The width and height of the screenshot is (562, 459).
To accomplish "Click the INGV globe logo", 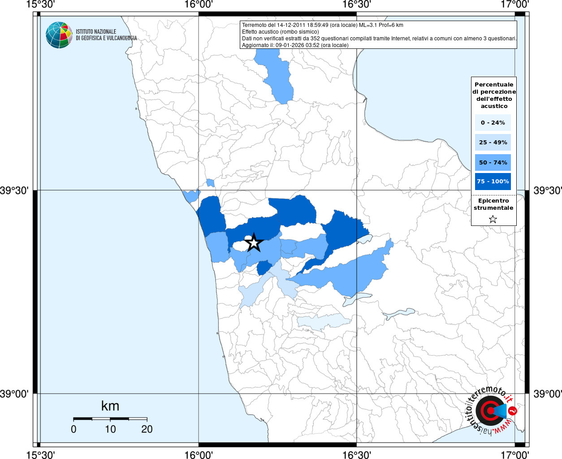I will 59,35.
